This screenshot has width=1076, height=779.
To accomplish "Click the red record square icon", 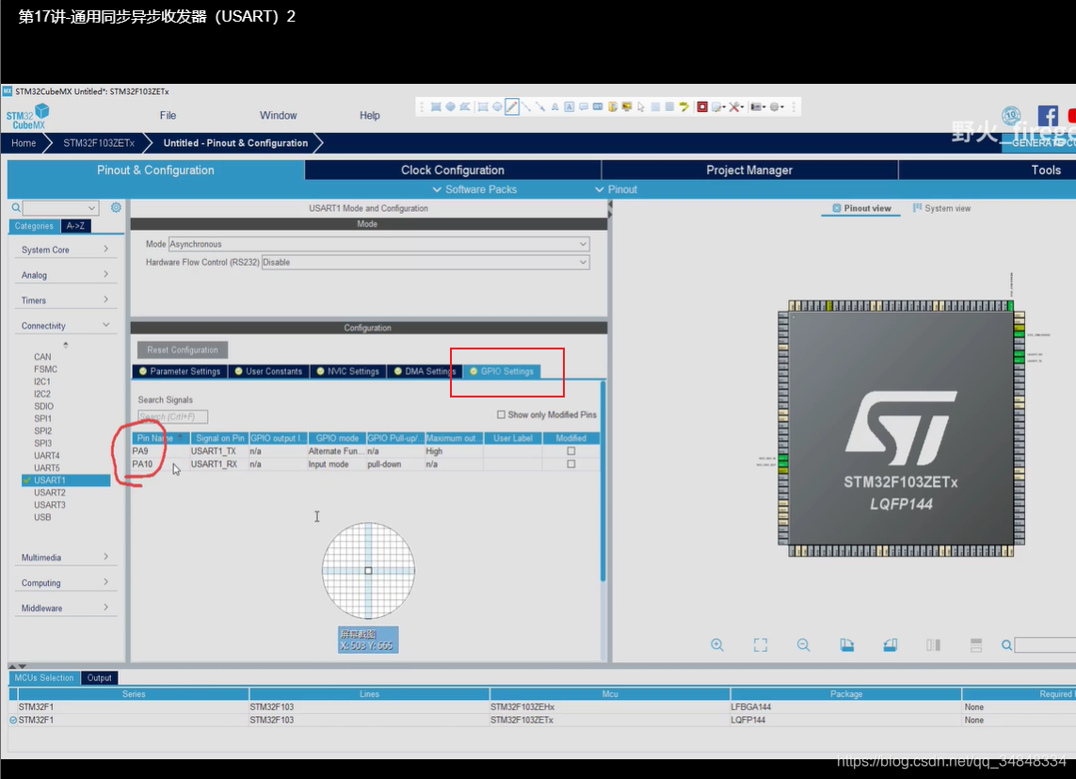I will click(x=702, y=107).
